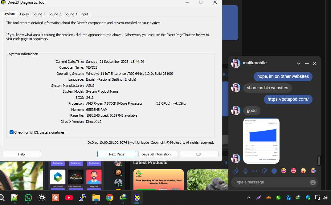
Task: Open the GIF picker in chat
Action: 255,171
